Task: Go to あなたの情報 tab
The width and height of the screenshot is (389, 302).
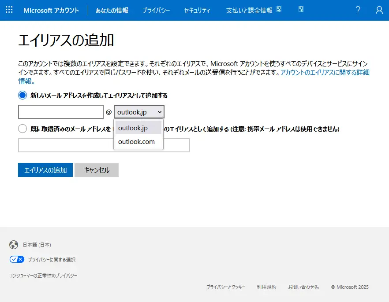Action: coord(112,10)
